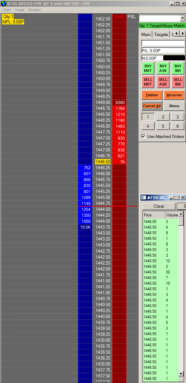
Task: Click the N:0.00P field
Action: click(x=151, y=58)
